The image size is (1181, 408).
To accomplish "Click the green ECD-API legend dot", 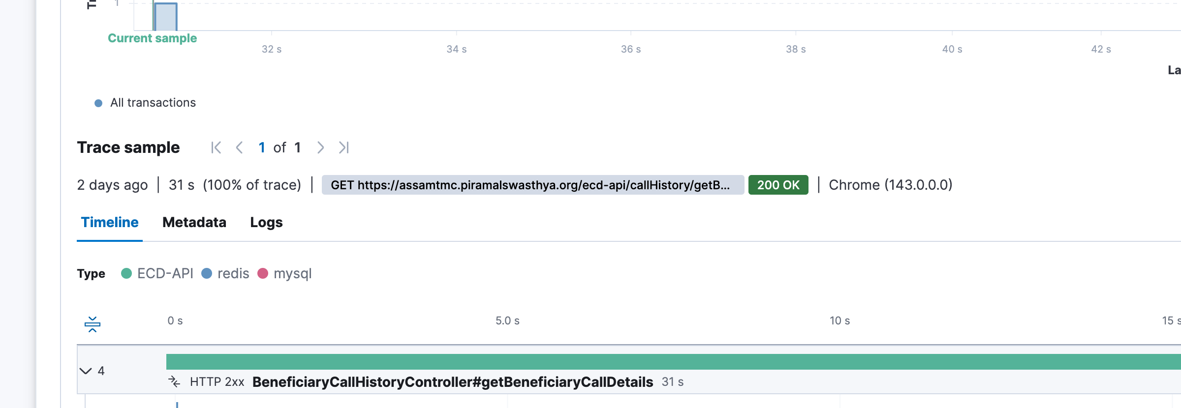I will pyautogui.click(x=126, y=273).
